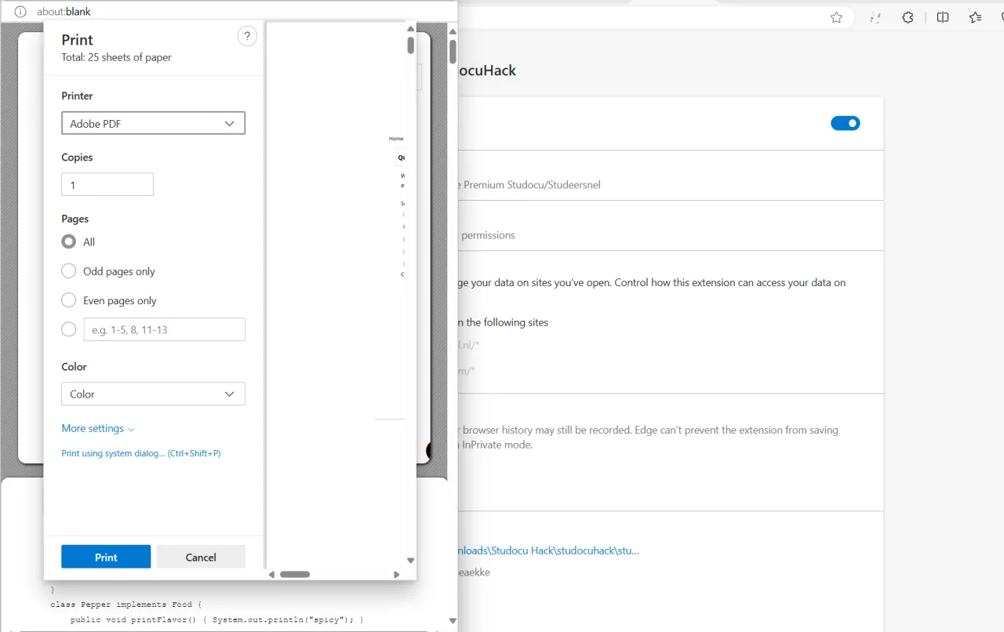Select Odd pages only option

[69, 271]
